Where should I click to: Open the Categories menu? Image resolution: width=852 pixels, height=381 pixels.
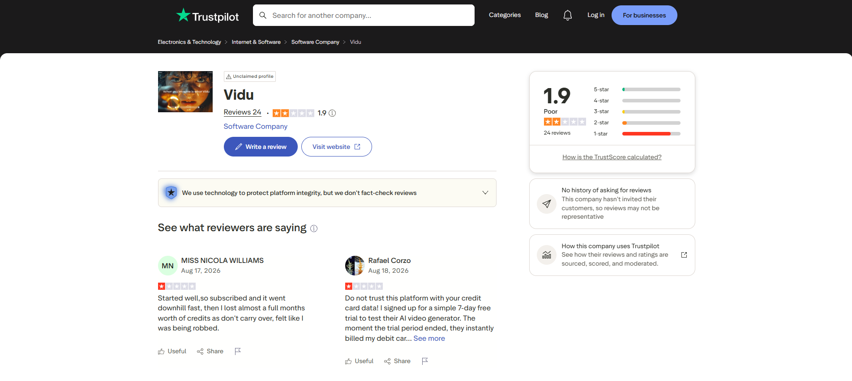[505, 15]
